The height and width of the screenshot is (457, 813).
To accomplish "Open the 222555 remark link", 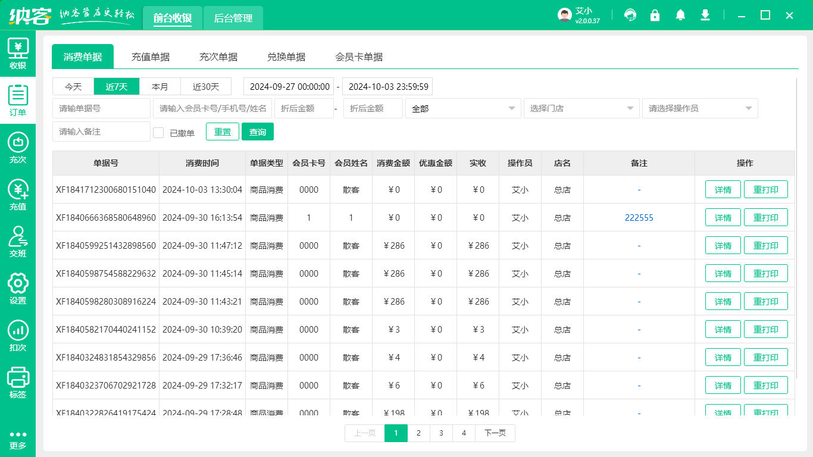I will click(639, 217).
